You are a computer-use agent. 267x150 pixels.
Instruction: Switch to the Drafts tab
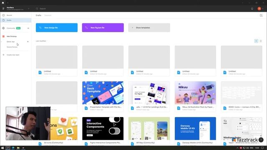pyautogui.click(x=38, y=15)
